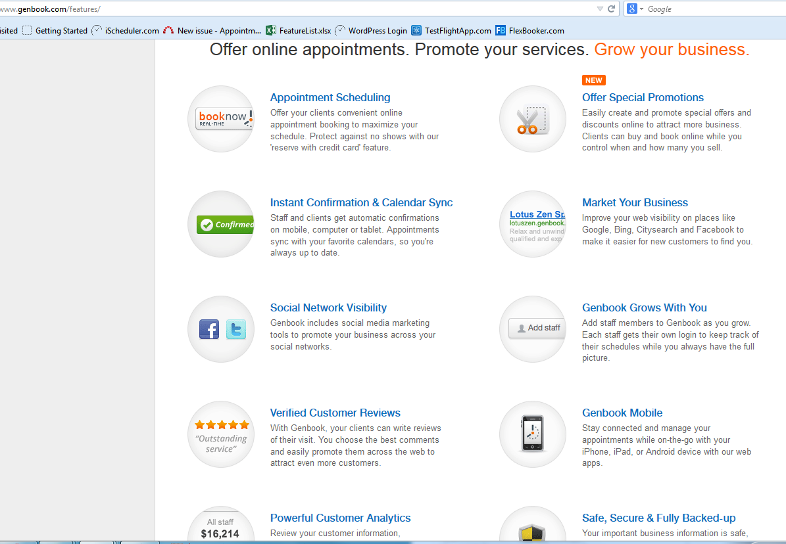Viewport: 786px width, 544px height.
Task: Open the Appointment Scheduling link
Action: pyautogui.click(x=330, y=97)
